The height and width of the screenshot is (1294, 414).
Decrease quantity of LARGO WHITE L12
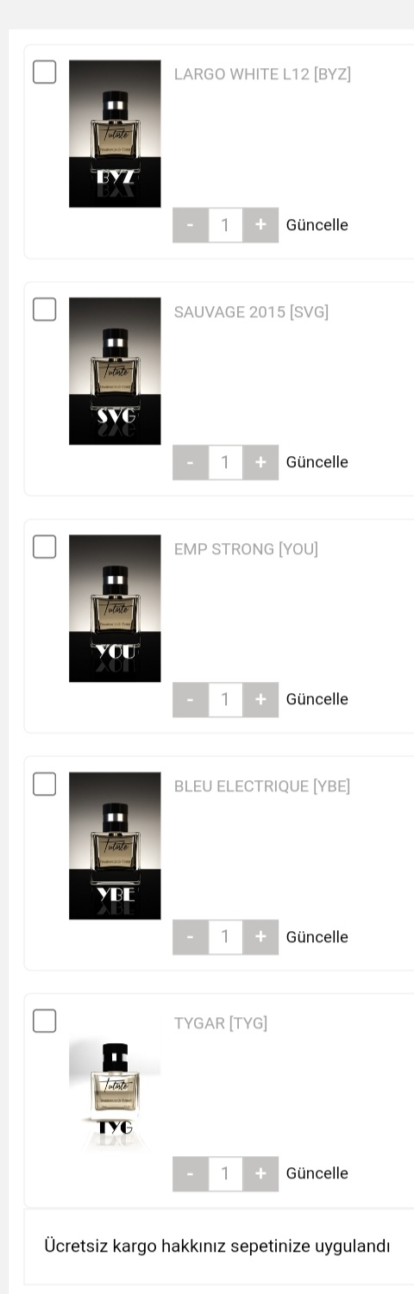190,225
